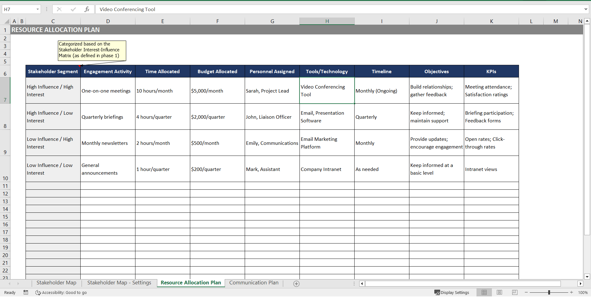Select the John, Liaison Officer cell
The height and width of the screenshot is (297, 591).
click(x=272, y=117)
